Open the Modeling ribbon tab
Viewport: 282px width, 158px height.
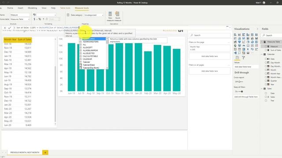(x=32, y=8)
